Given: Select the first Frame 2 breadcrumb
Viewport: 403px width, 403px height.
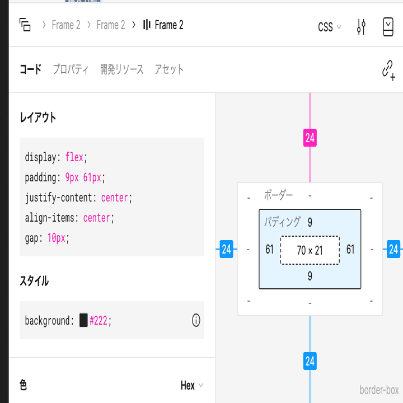Looking at the screenshot, I should tap(66, 25).
